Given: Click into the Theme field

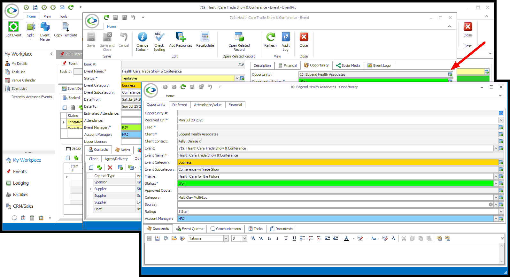Looking at the screenshot, I should pyautogui.click(x=336, y=176).
